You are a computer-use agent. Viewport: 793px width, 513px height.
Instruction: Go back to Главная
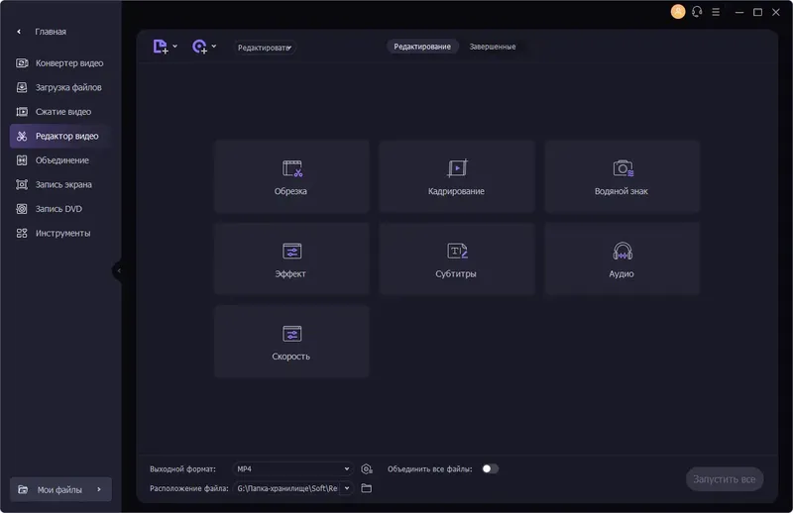42,32
